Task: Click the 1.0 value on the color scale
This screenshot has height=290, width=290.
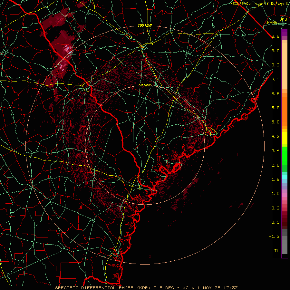Action: click(275, 194)
